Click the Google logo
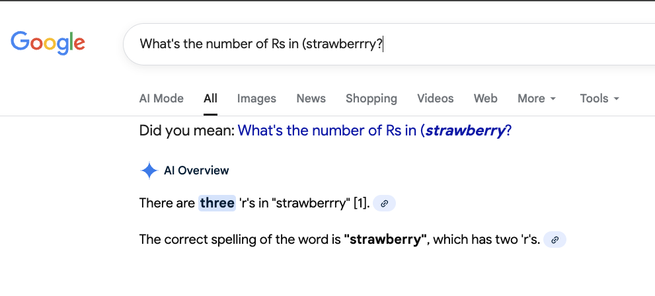Viewport: 655px width, 296px height. [48, 42]
